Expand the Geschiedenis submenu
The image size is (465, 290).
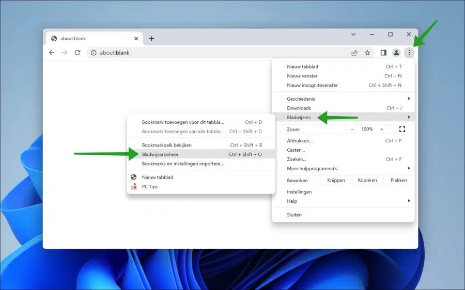tap(343, 99)
